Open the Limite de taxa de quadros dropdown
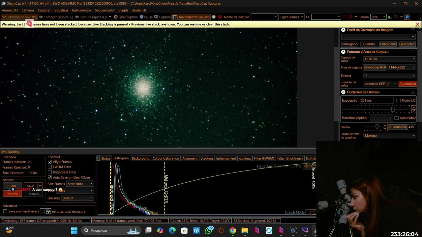422x237 pixels. point(390,135)
